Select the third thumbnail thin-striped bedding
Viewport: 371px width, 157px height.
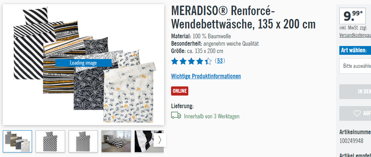pos(83,141)
